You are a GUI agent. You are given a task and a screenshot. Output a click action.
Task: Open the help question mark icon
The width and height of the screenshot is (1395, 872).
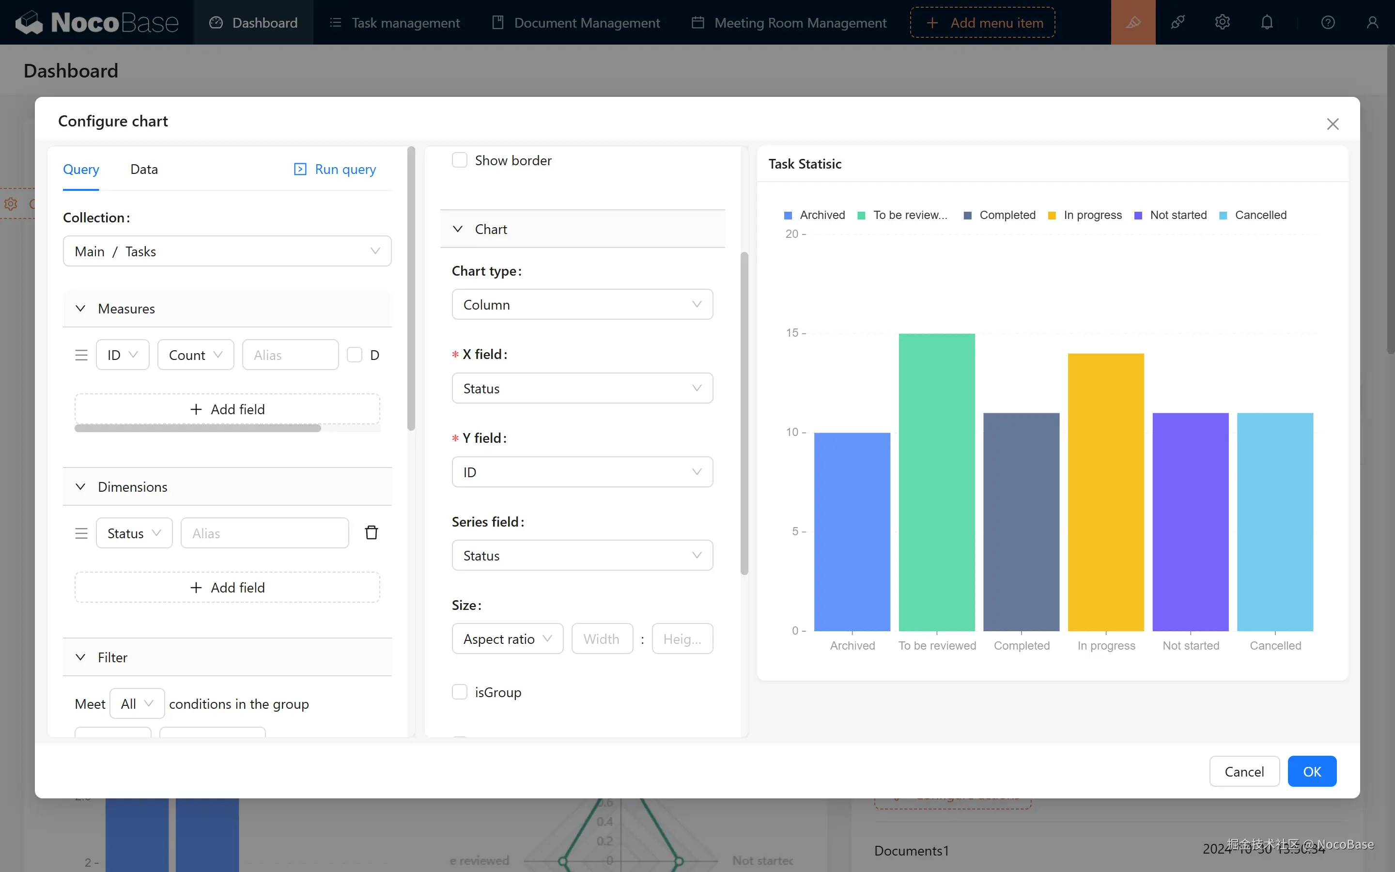[1328, 22]
